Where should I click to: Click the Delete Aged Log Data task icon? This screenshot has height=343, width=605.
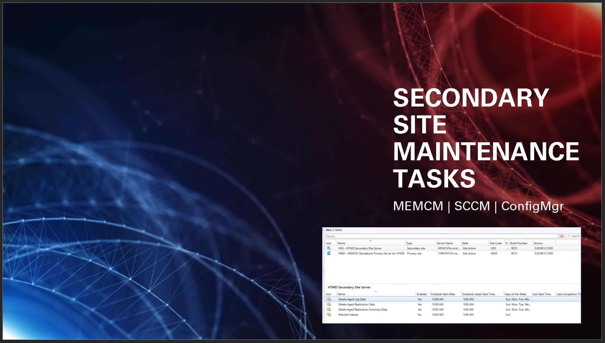pyautogui.click(x=329, y=299)
